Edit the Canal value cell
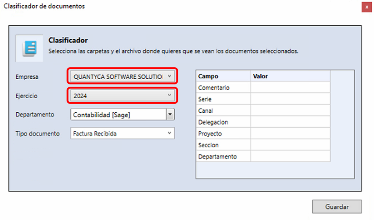 (x=291, y=111)
